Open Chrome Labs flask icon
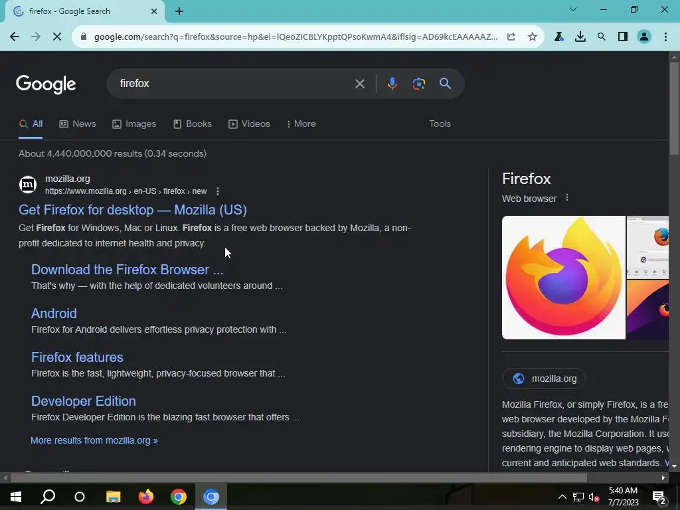This screenshot has width=680, height=510. pyautogui.click(x=558, y=37)
